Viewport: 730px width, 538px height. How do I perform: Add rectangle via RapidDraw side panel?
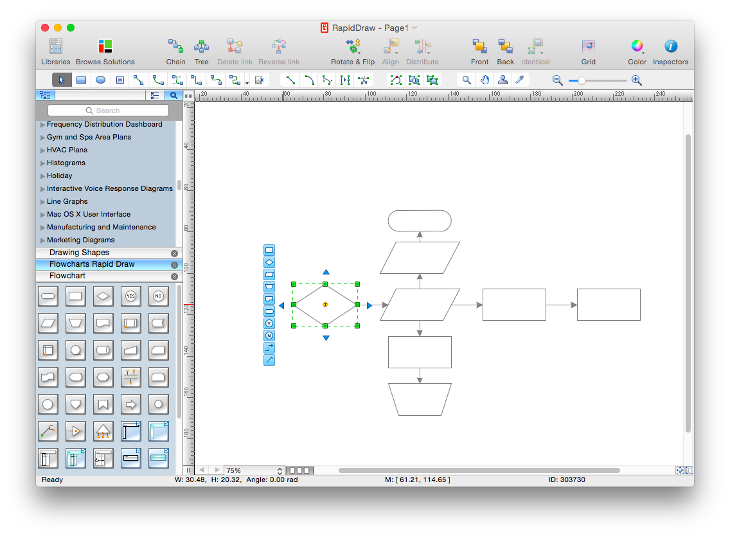(269, 250)
